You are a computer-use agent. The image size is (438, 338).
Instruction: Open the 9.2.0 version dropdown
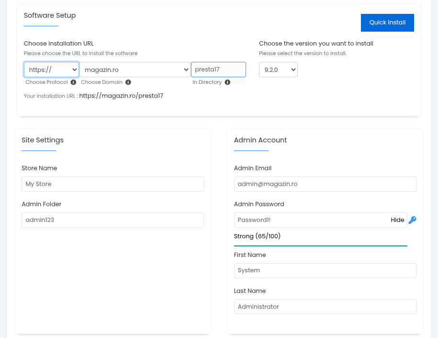(278, 70)
